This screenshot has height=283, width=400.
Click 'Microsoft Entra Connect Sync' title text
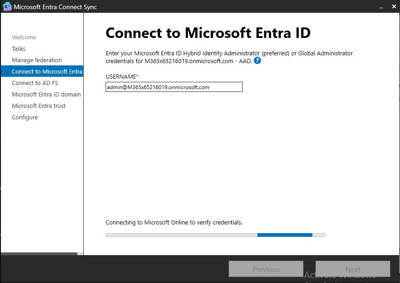click(x=55, y=7)
